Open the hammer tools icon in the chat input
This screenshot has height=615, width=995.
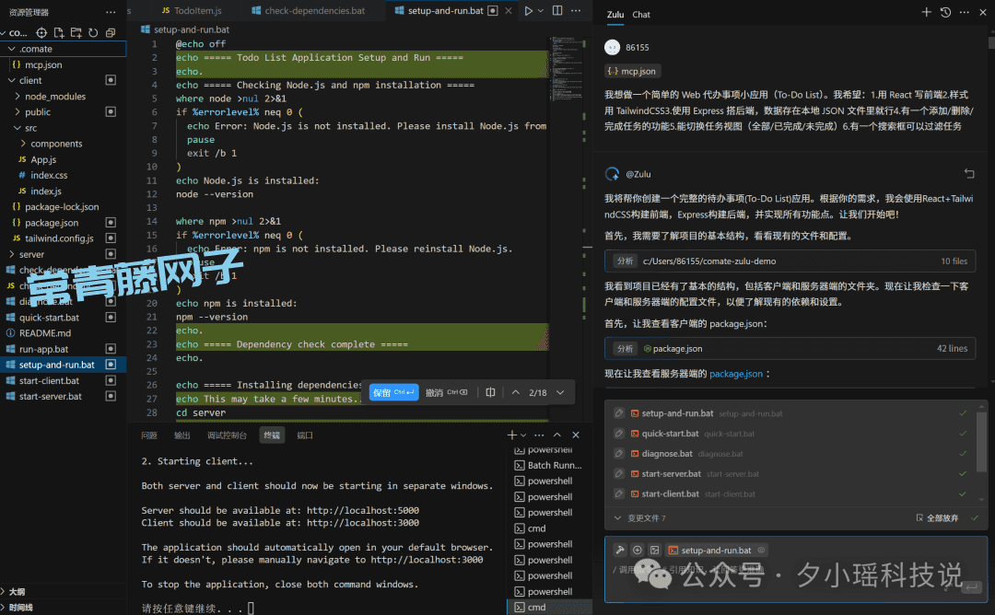click(x=620, y=550)
